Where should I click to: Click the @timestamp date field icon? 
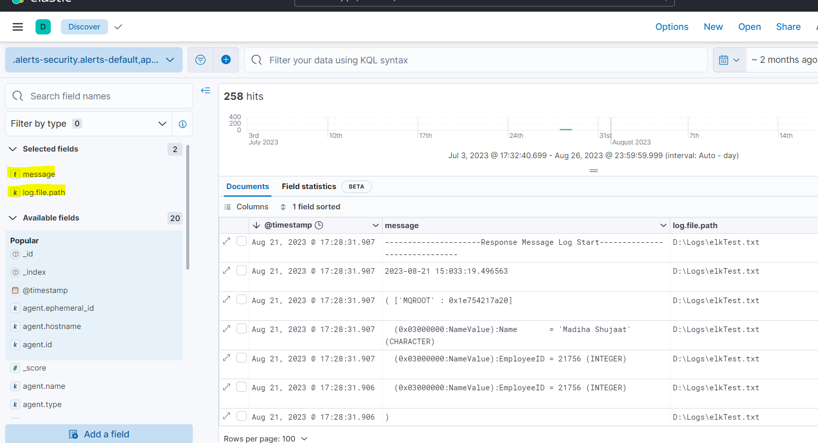pyautogui.click(x=15, y=290)
